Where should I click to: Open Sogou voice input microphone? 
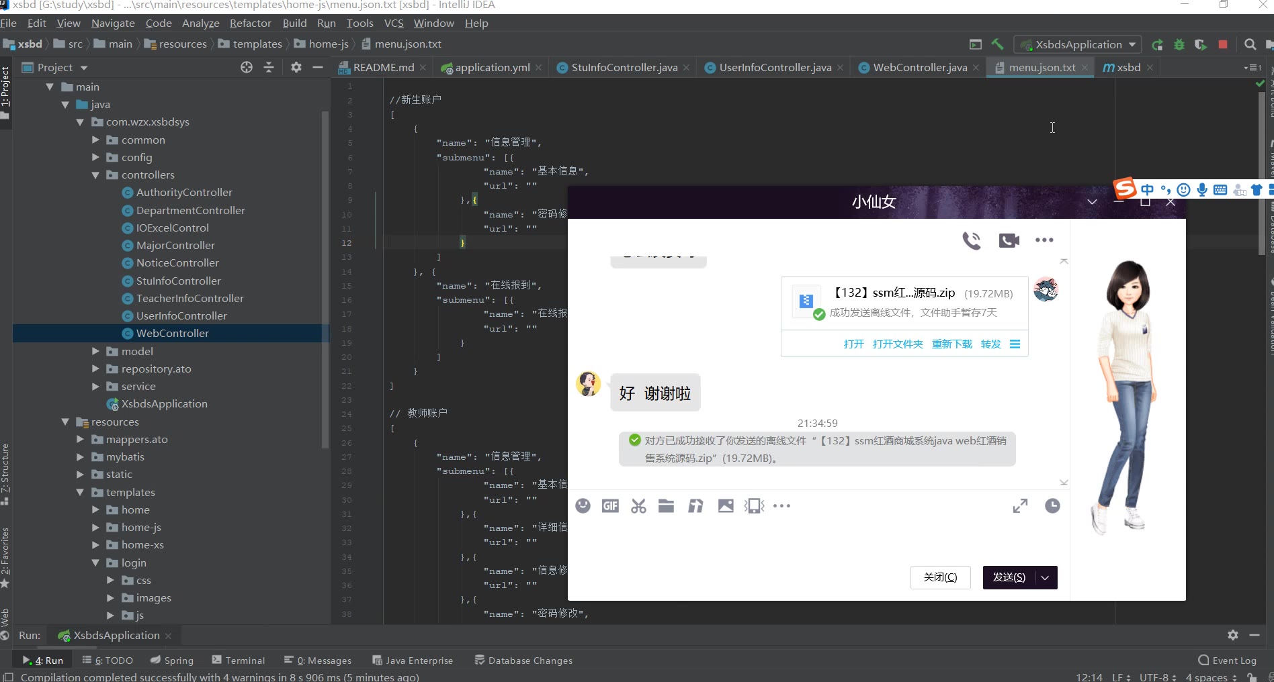click(1202, 190)
